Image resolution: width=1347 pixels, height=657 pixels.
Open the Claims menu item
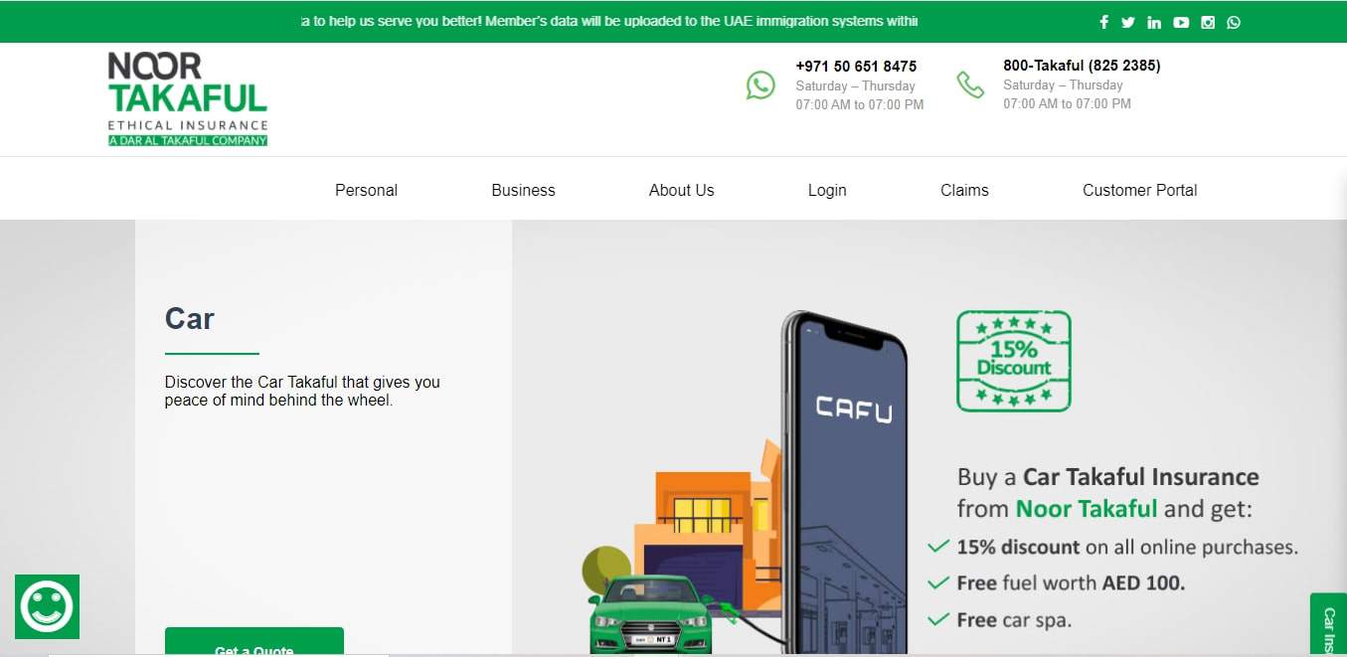click(964, 190)
